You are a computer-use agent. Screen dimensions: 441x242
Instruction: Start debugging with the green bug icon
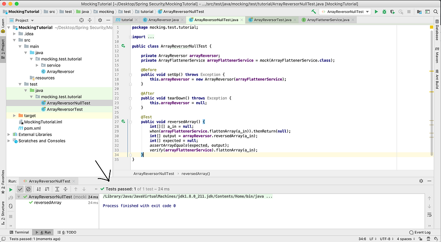point(384,12)
